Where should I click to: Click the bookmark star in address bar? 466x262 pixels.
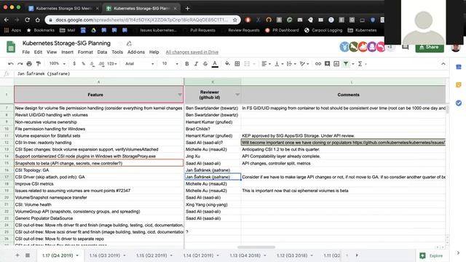point(234,20)
